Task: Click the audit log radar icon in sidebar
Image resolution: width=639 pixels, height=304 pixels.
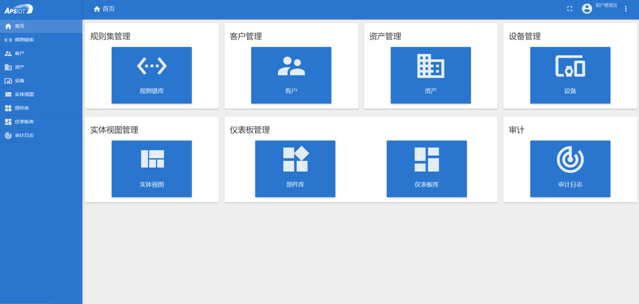Action: tap(8, 136)
